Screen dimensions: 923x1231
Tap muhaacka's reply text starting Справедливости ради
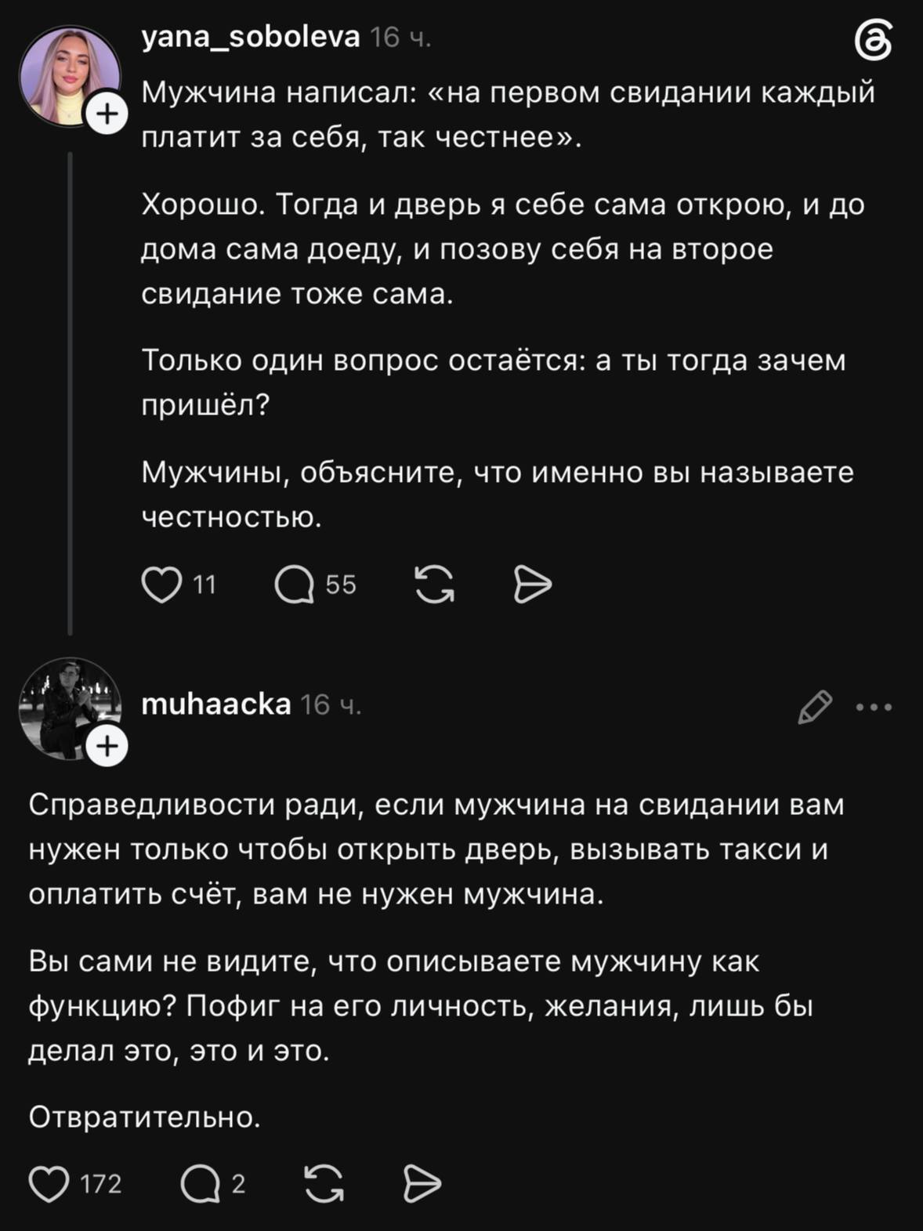tap(436, 849)
